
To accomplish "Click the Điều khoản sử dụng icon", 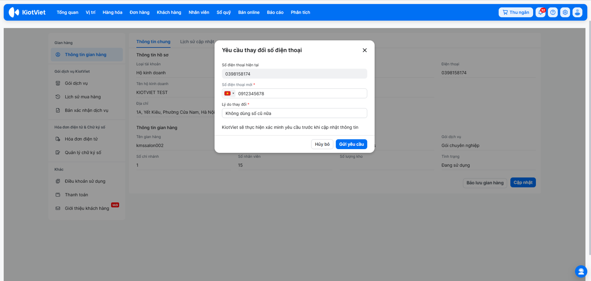I will click(58, 182).
